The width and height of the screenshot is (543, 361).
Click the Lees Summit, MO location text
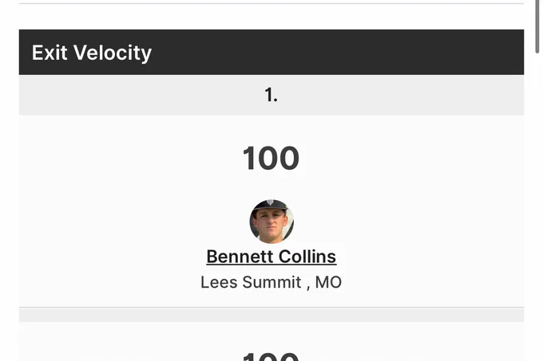tap(271, 282)
